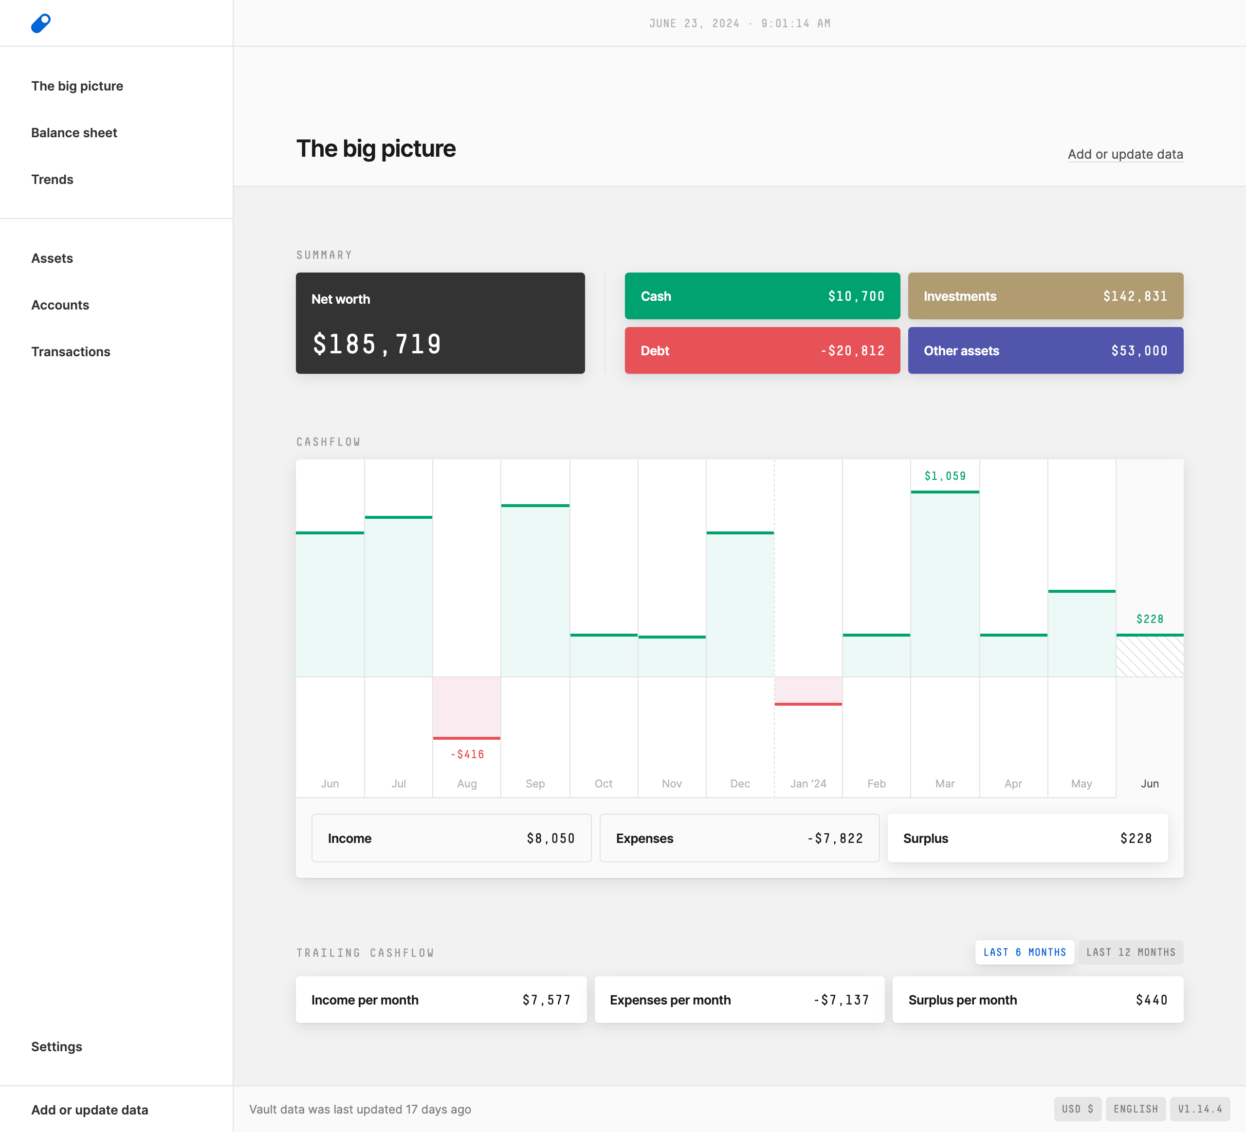Open the Assets section
The height and width of the screenshot is (1132, 1246).
pyautogui.click(x=52, y=257)
